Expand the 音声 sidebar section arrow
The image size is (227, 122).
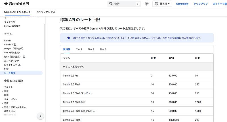(x=2, y=103)
